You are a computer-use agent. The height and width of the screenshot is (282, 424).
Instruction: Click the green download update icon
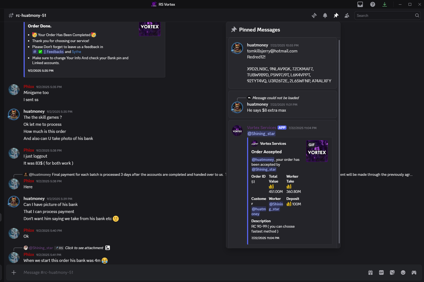point(384,4)
